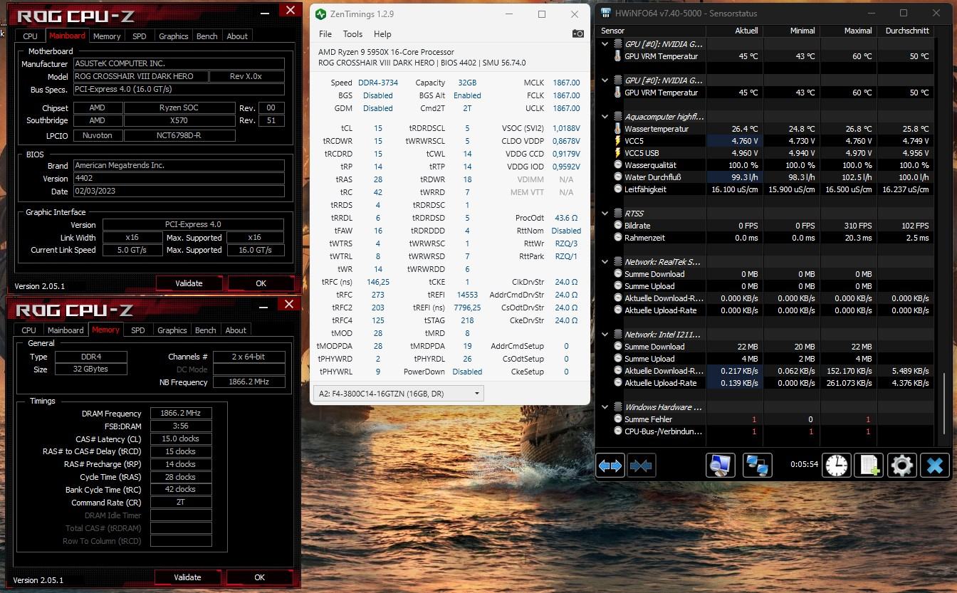
Task: Switch to Mainboard tab in CPU-Z Memory window
Action: 66,330
